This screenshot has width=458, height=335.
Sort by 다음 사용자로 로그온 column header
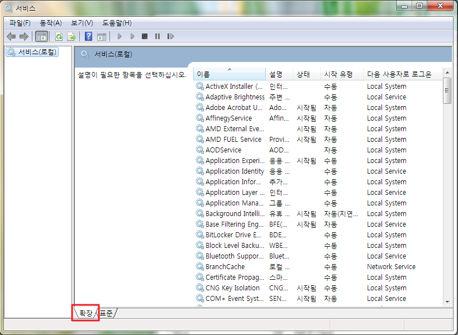point(402,74)
